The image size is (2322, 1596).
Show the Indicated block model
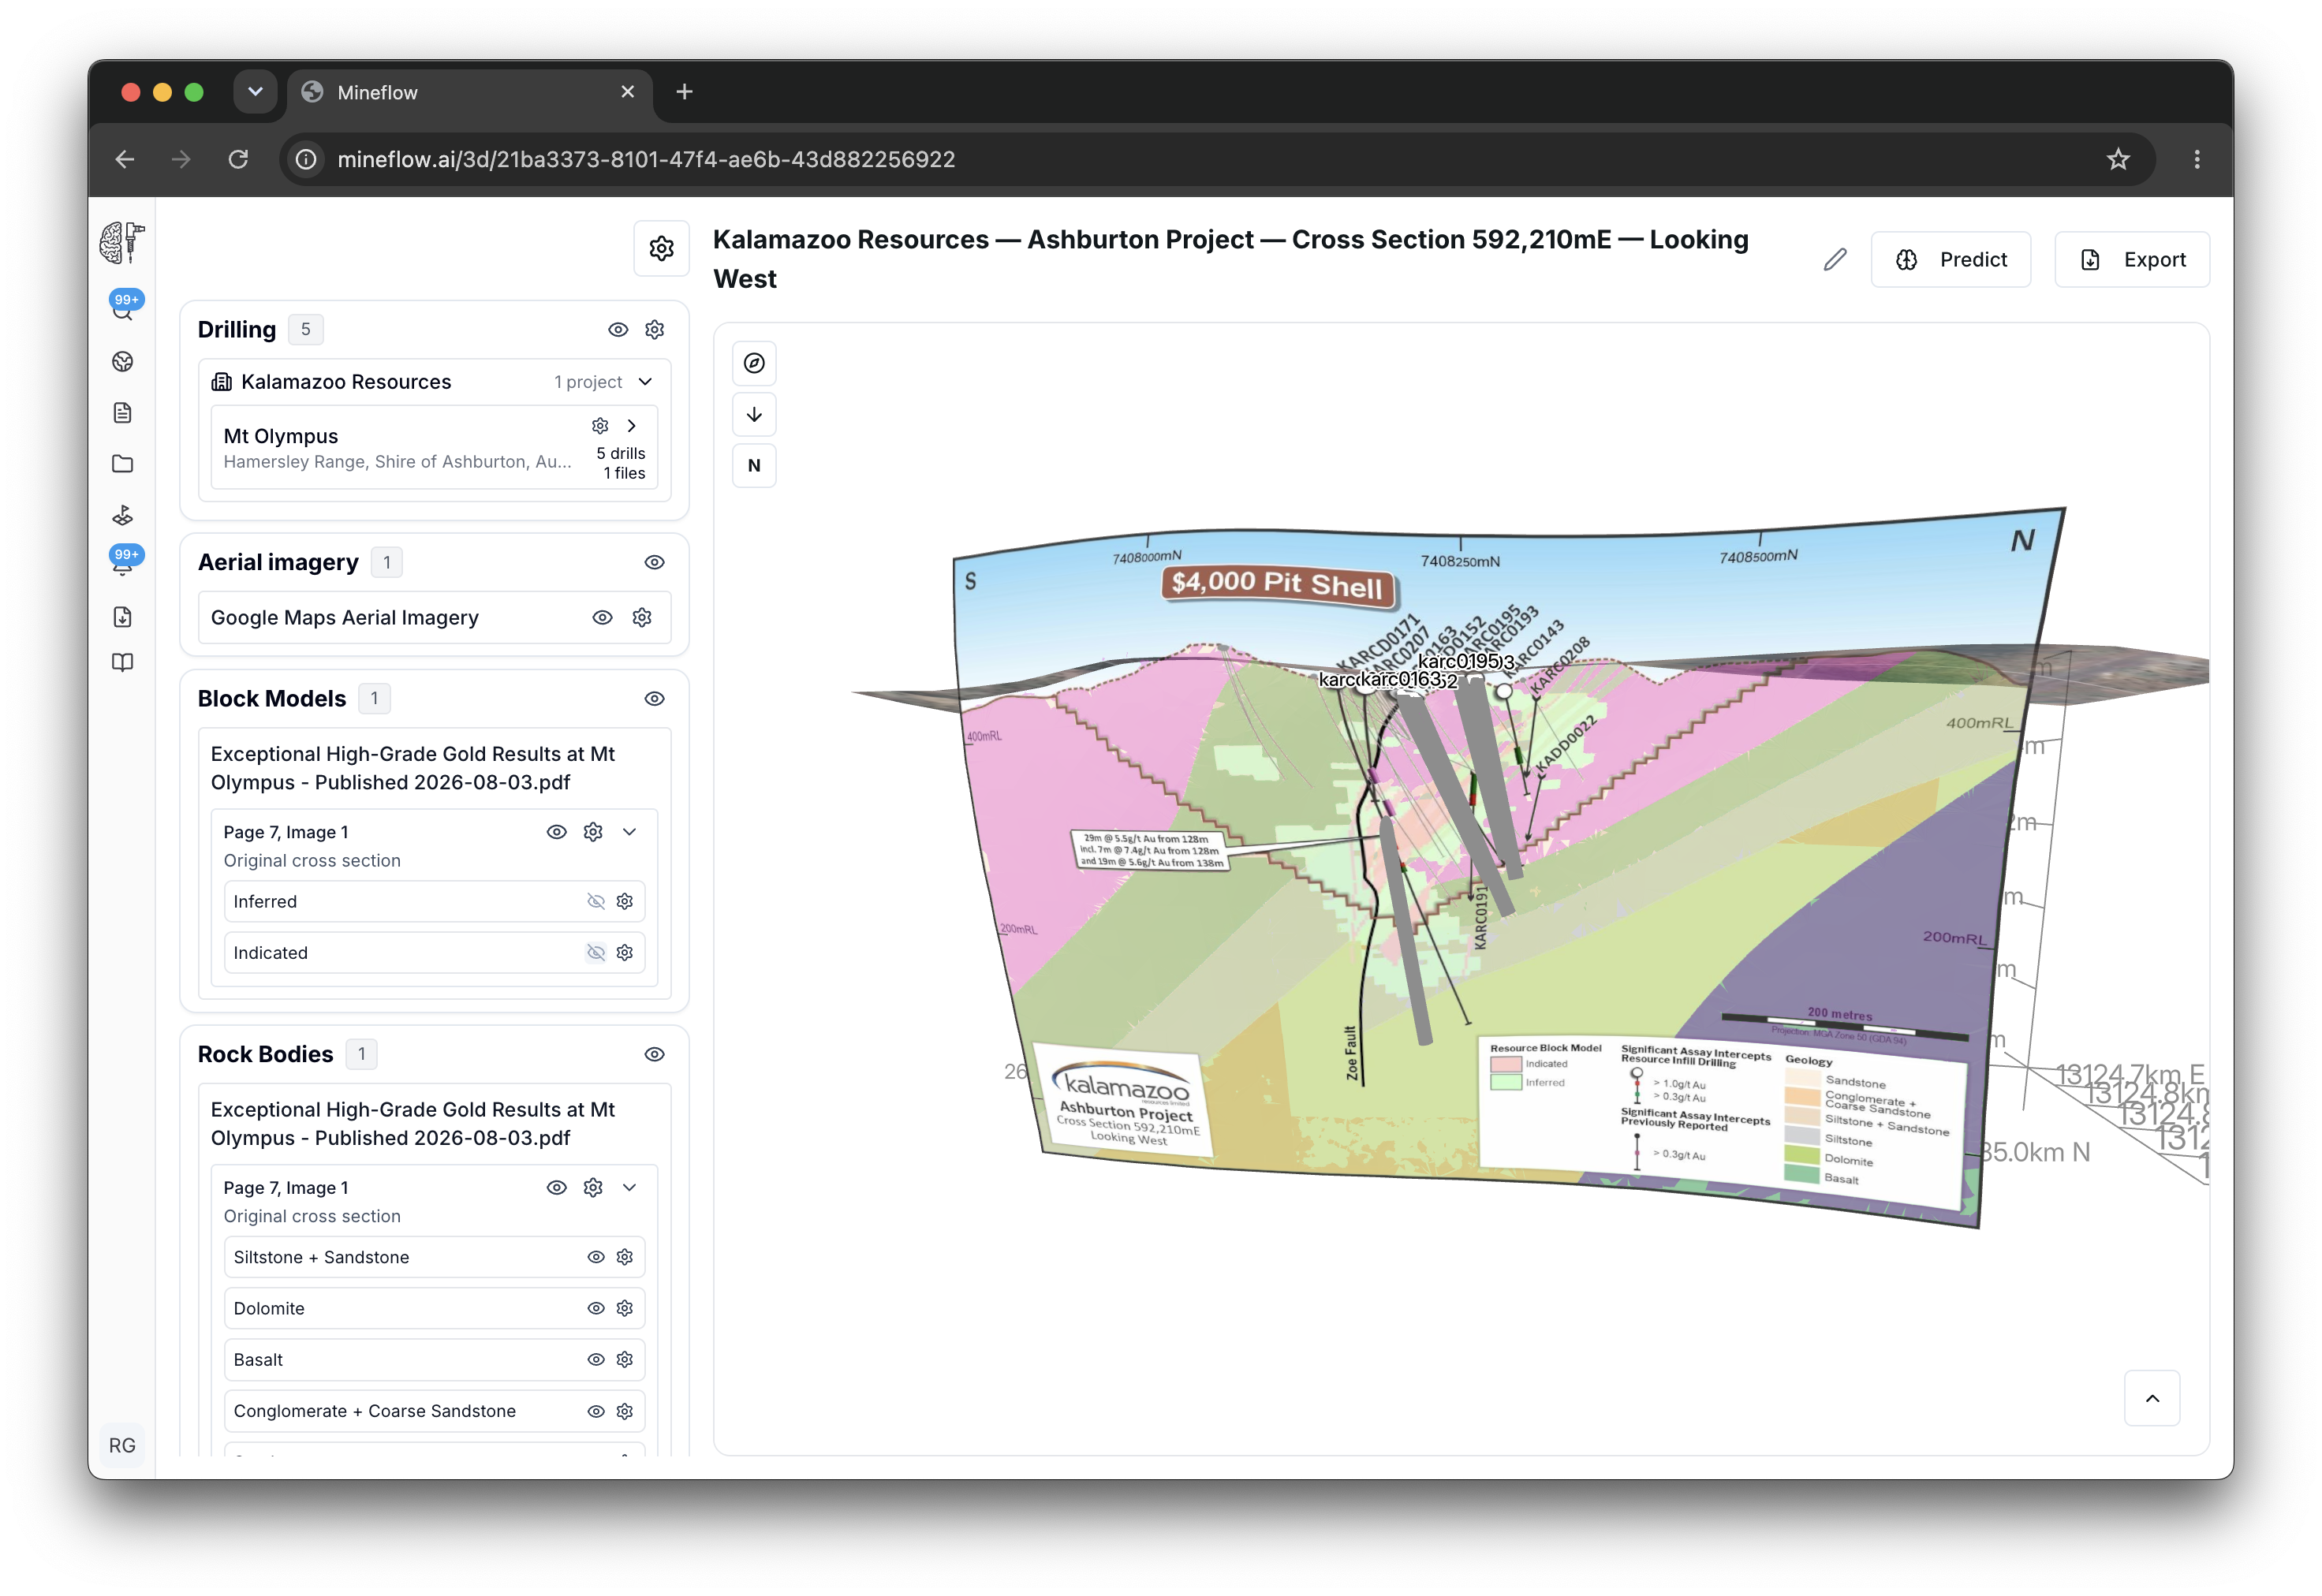[x=596, y=953]
